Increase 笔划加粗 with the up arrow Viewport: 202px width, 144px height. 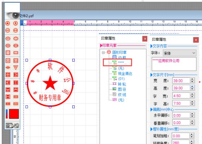(x=192, y=134)
